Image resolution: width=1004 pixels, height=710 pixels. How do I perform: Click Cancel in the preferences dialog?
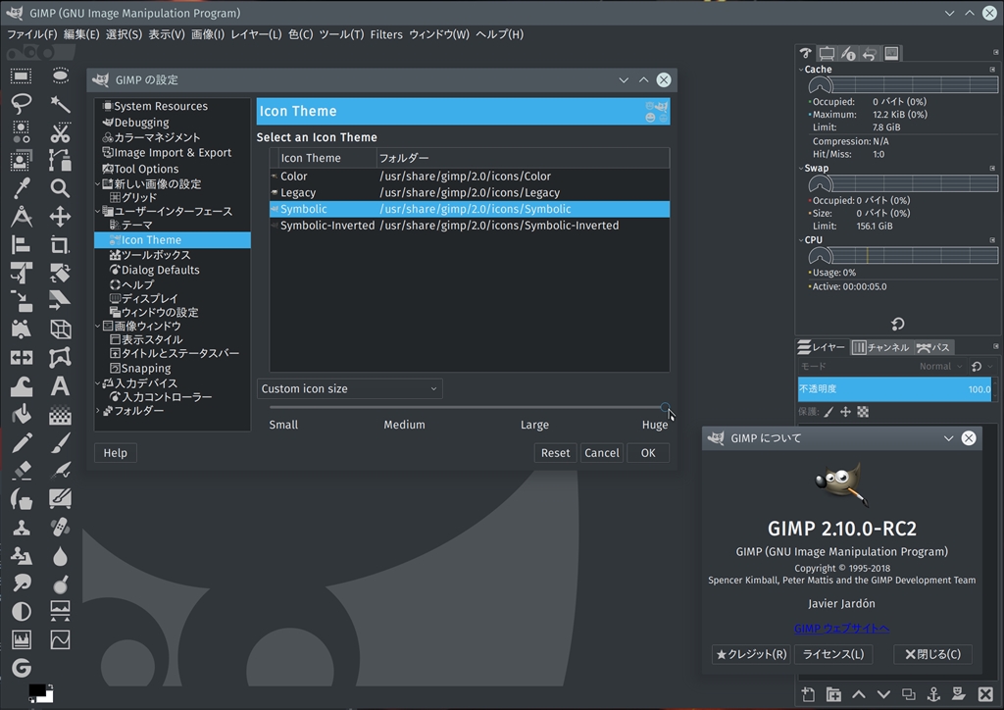(602, 453)
